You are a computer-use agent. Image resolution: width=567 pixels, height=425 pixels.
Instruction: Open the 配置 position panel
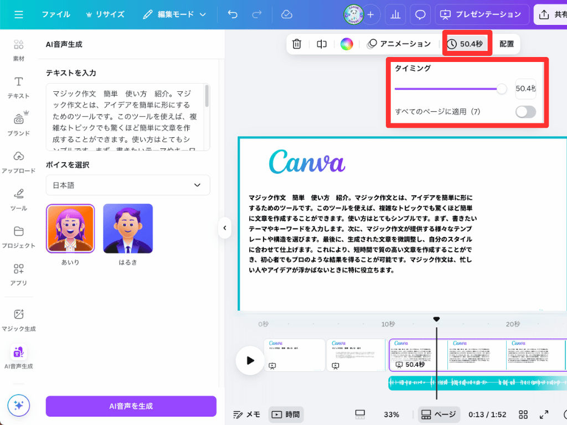[x=506, y=44]
